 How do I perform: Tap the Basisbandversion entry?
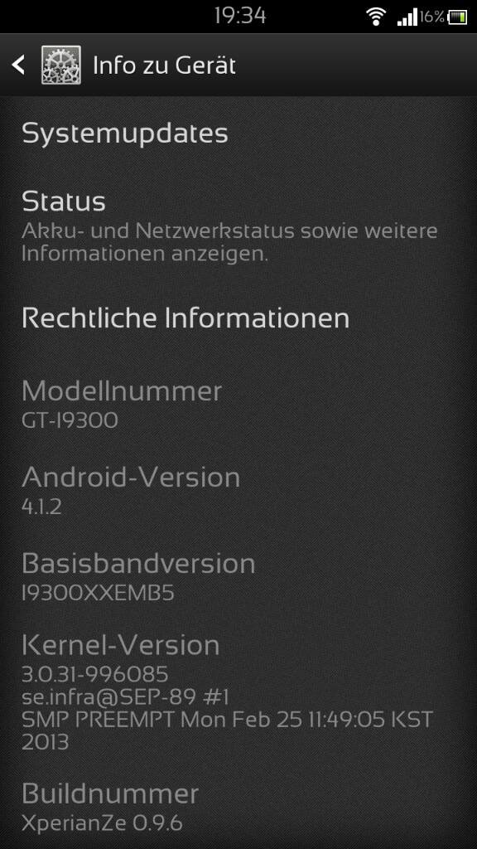tap(238, 577)
